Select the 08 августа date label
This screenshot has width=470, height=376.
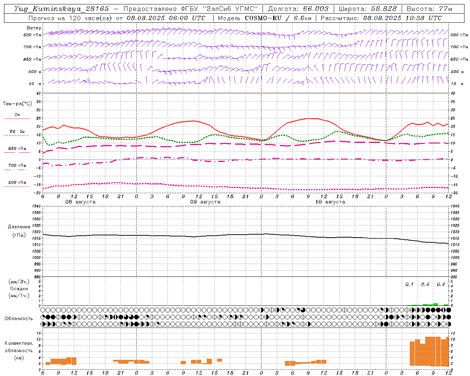click(x=80, y=202)
